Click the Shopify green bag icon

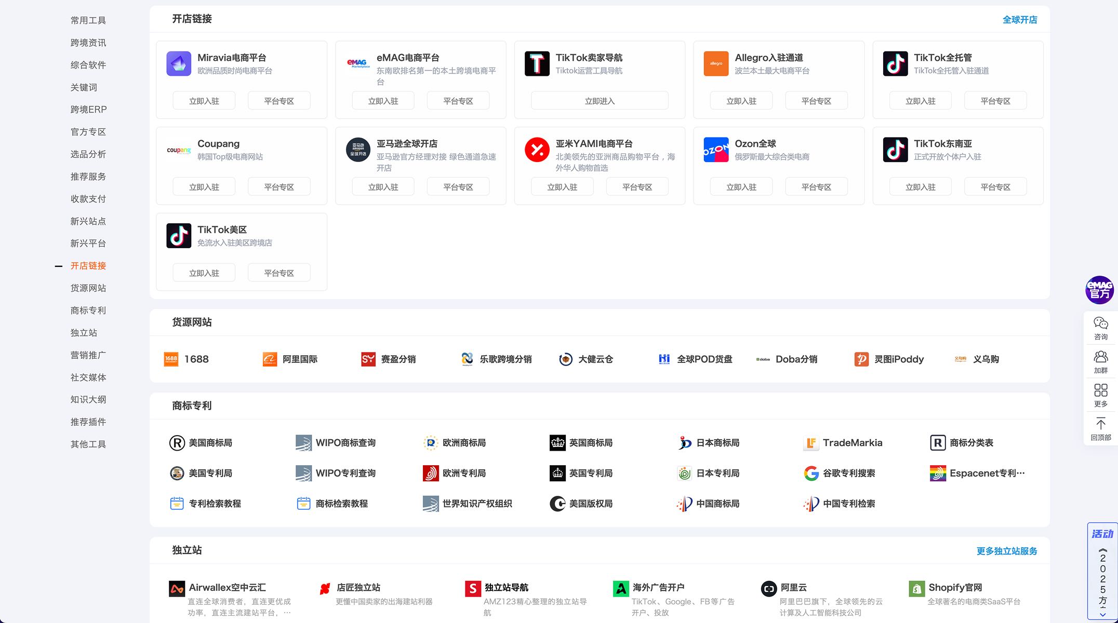point(917,589)
